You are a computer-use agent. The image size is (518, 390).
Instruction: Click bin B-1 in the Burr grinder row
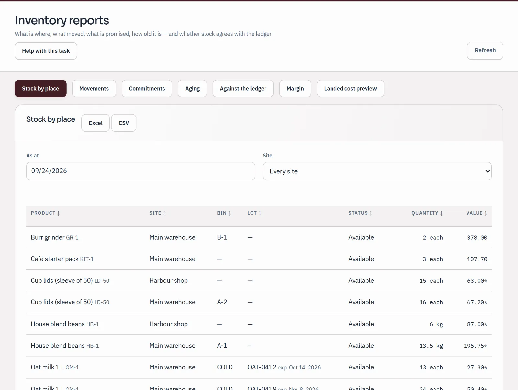coord(222,237)
